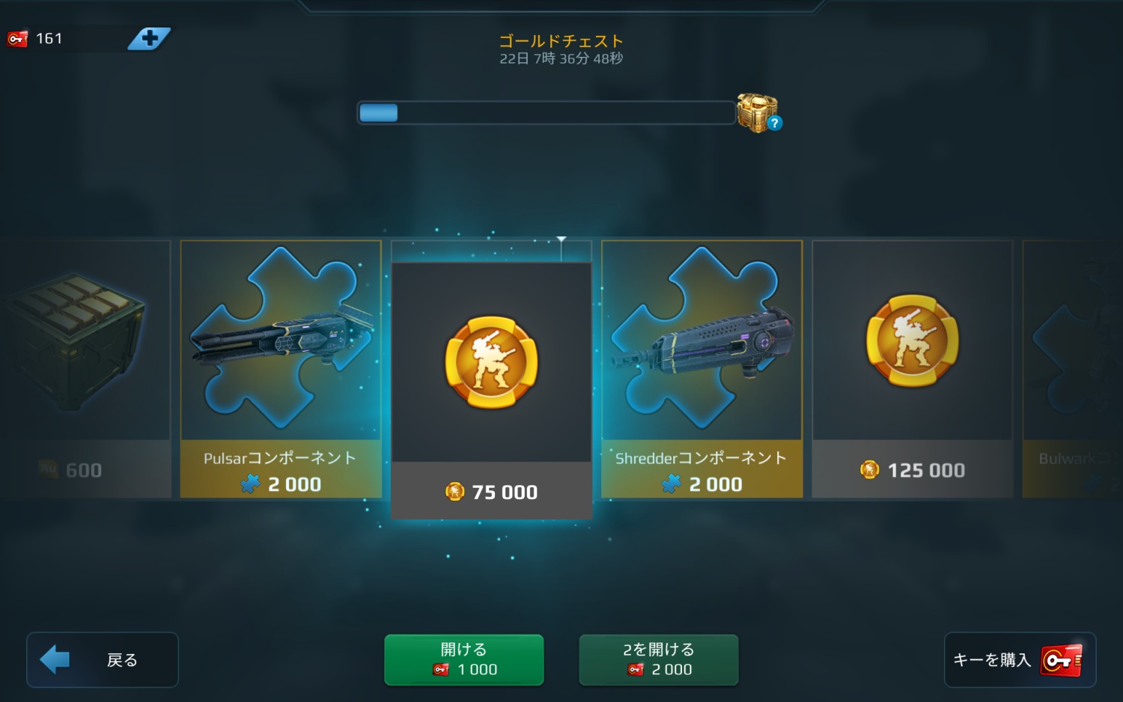The width and height of the screenshot is (1123, 702).
Task: Click the ゴールドチェスト title text
Action: tap(561, 41)
